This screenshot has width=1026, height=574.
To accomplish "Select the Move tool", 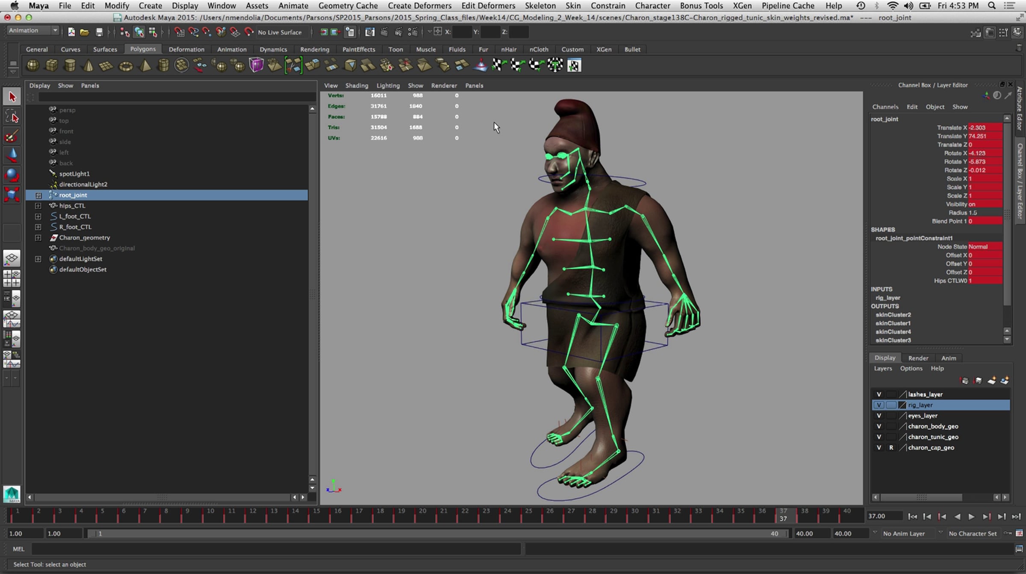I will tap(12, 155).
